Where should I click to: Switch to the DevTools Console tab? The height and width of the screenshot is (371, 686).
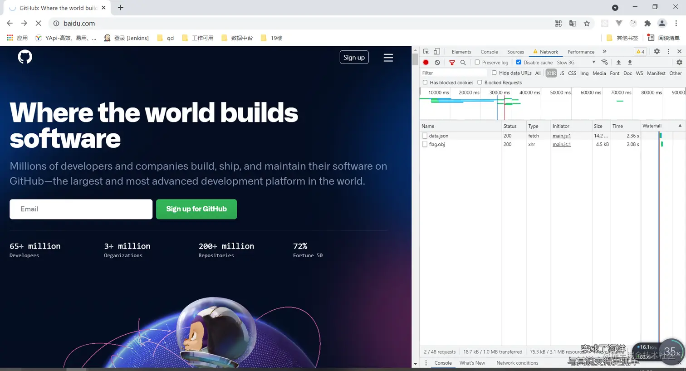click(x=489, y=52)
